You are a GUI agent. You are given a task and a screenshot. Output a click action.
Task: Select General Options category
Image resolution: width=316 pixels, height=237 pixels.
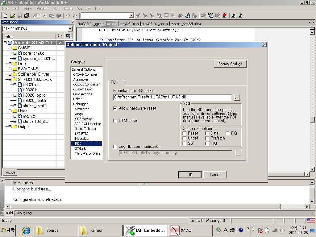pyautogui.click(x=83, y=69)
